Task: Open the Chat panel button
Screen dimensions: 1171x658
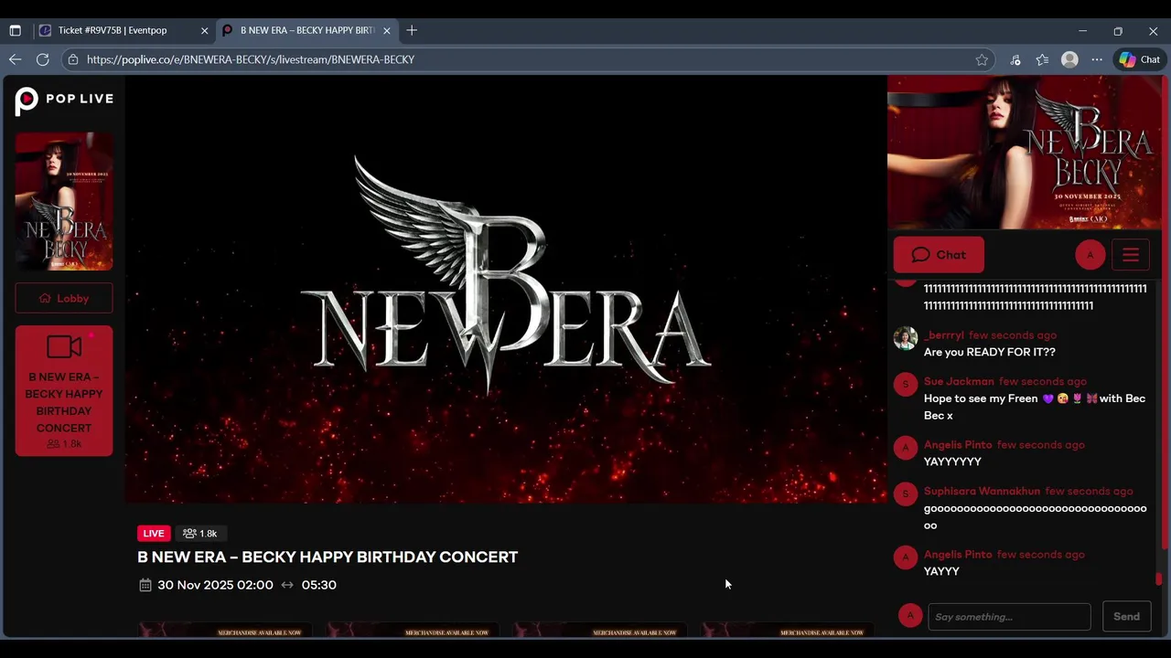Action: pyautogui.click(x=939, y=255)
